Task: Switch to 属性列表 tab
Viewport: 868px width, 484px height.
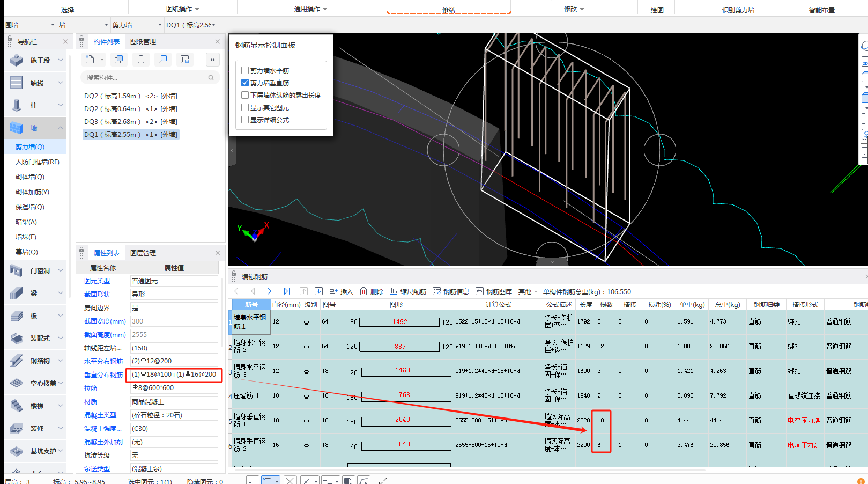Action: [x=107, y=253]
